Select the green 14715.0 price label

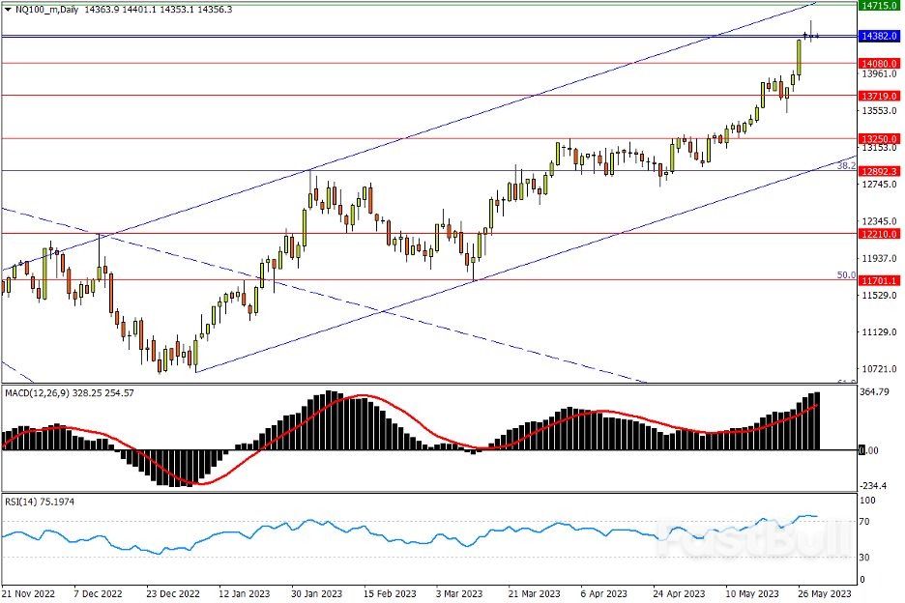click(x=879, y=6)
